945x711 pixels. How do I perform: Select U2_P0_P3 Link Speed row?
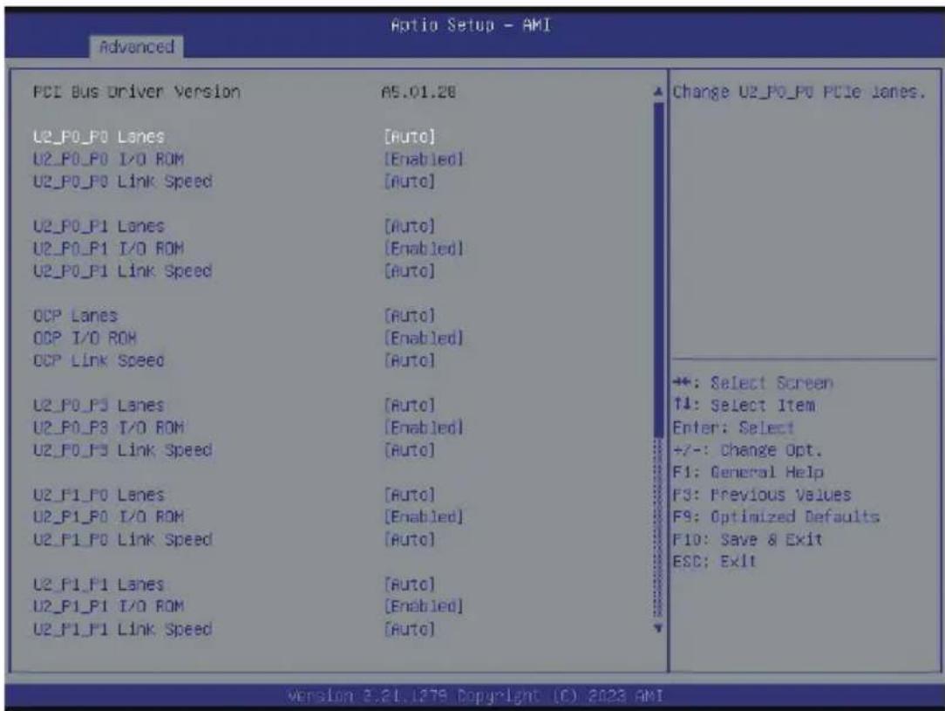(122, 450)
